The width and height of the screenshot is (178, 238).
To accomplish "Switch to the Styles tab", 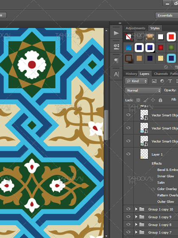I will tap(155, 28).
